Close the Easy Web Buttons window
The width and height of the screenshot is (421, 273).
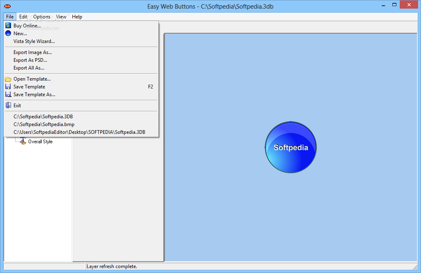tap(409, 5)
